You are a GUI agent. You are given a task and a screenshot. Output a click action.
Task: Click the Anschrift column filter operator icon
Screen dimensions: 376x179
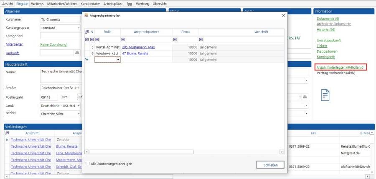(201, 40)
